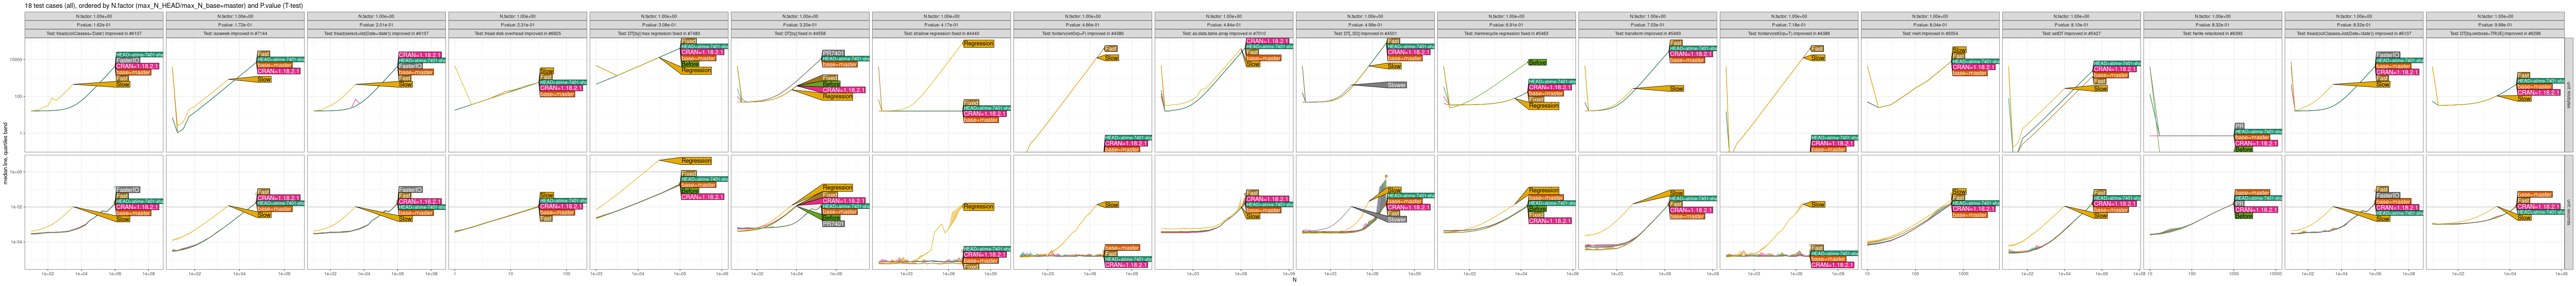Click the FasterIO label in first panel's lower plot

(x=127, y=189)
